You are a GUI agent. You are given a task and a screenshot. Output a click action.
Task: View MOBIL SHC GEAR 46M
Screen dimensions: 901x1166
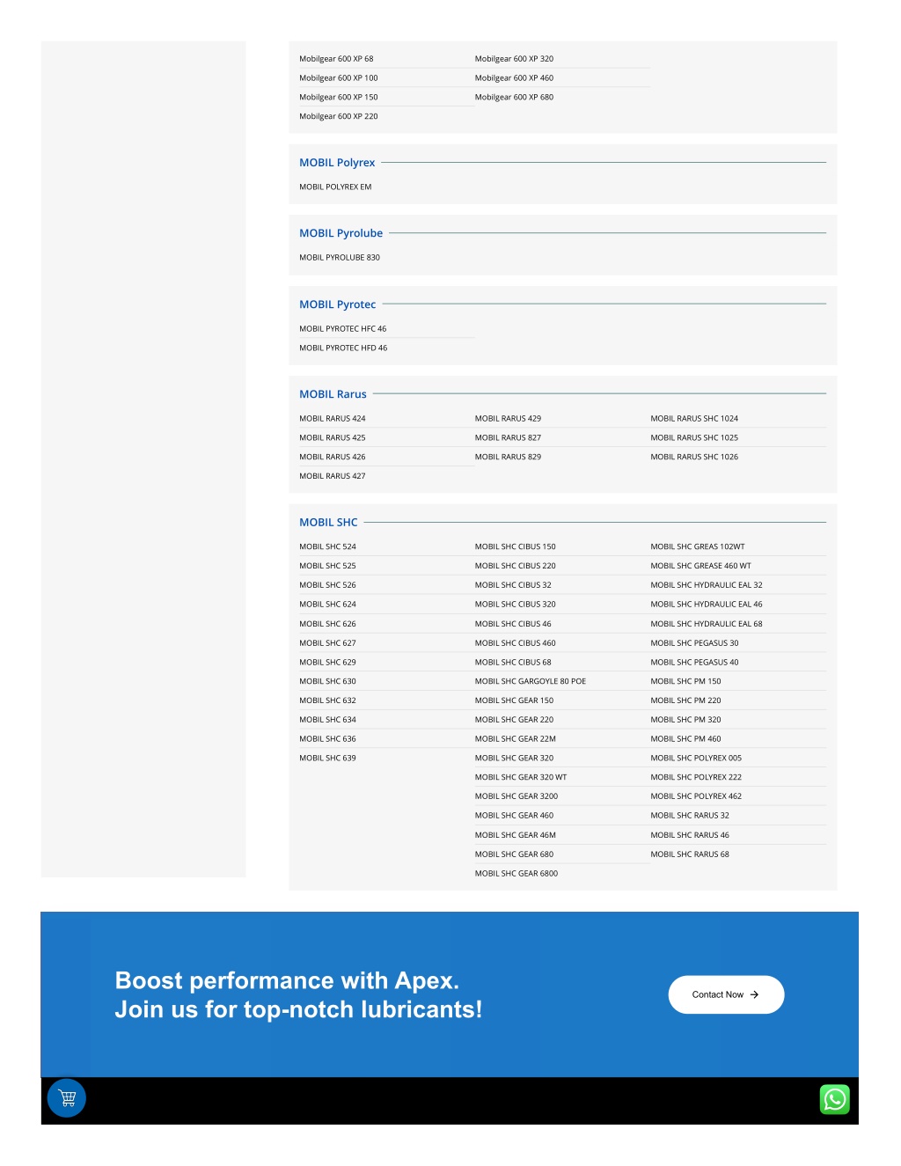coord(515,835)
